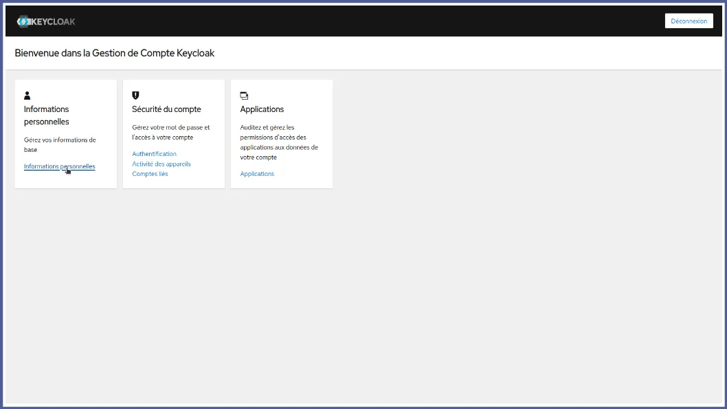Click the Keycloak logo in header
The image size is (727, 409).
point(46,21)
